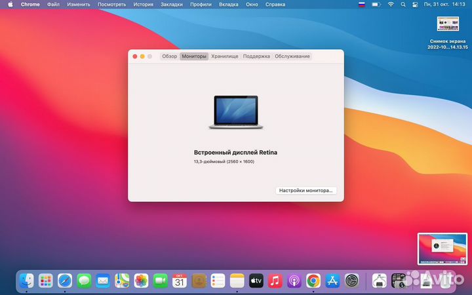The width and height of the screenshot is (472, 295).
Task: Open Reminders from the Dock
Action: tap(218, 281)
